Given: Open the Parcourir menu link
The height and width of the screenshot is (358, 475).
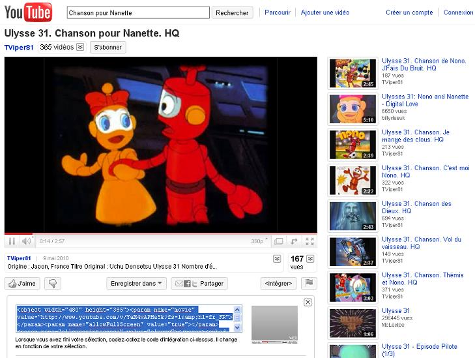Looking at the screenshot, I should click(x=278, y=12).
